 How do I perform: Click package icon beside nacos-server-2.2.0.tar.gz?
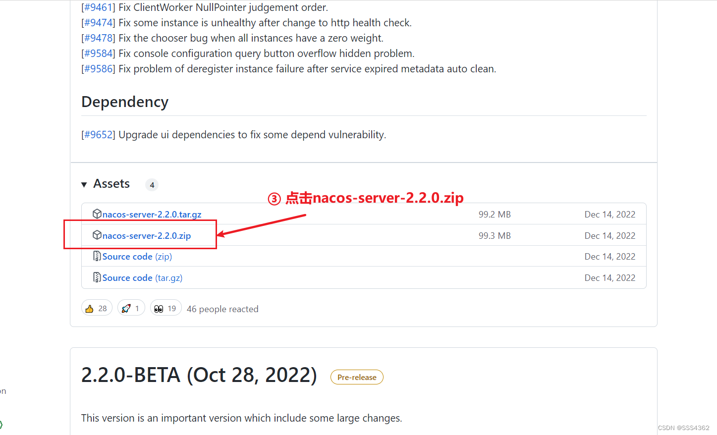[97, 214]
